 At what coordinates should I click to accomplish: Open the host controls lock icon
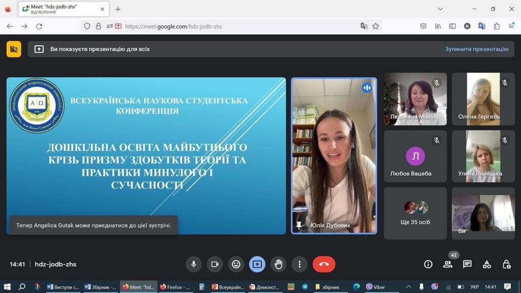tap(506, 264)
